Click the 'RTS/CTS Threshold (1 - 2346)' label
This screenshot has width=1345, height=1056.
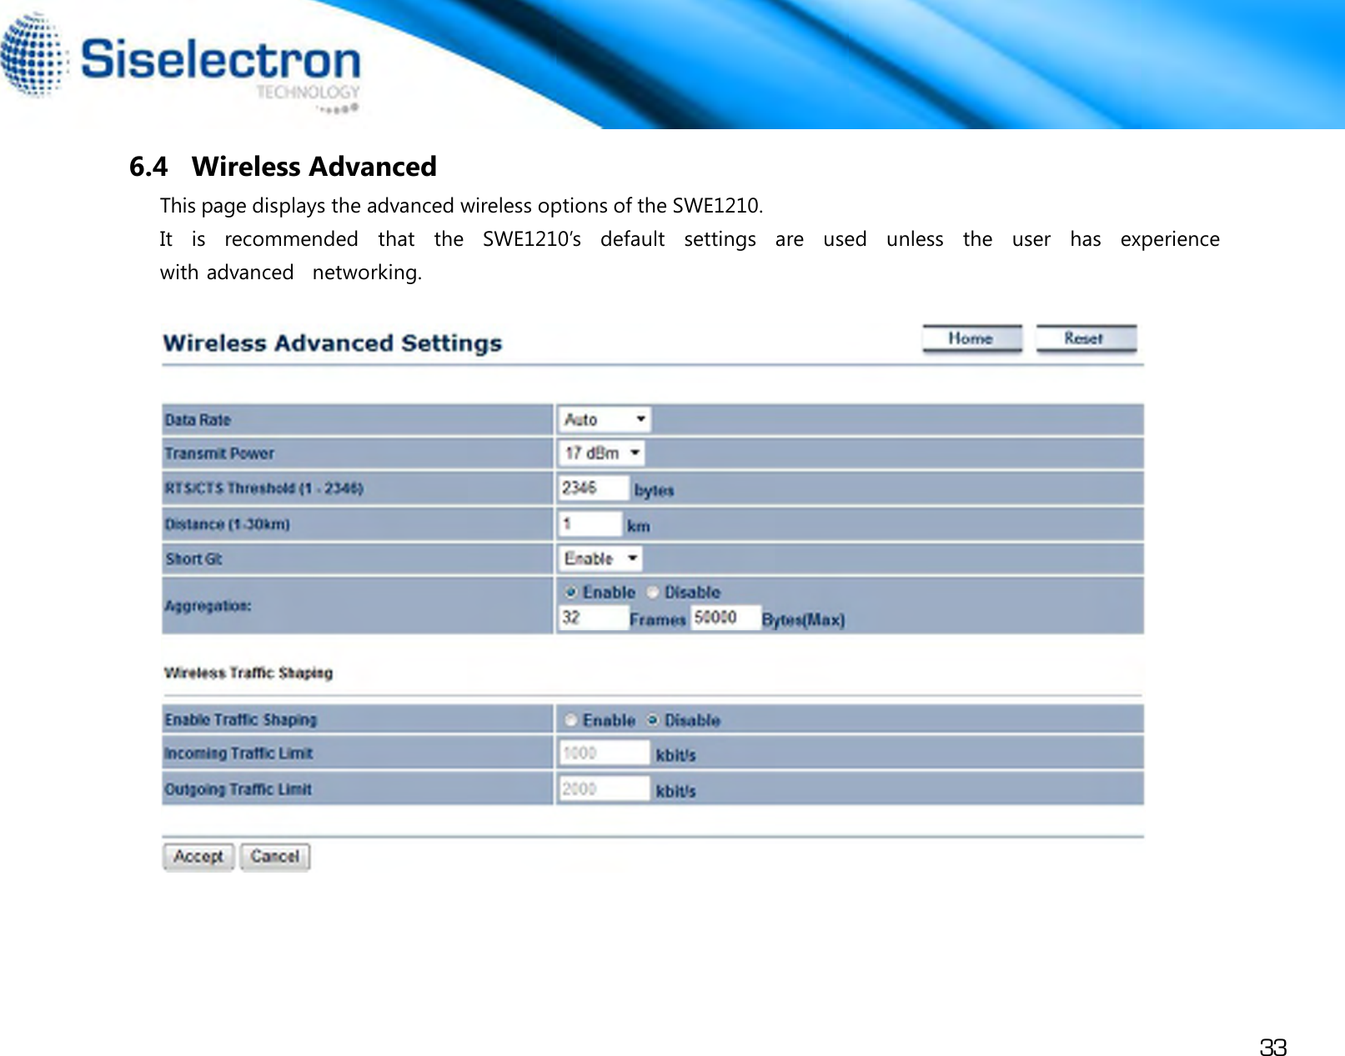point(263,488)
